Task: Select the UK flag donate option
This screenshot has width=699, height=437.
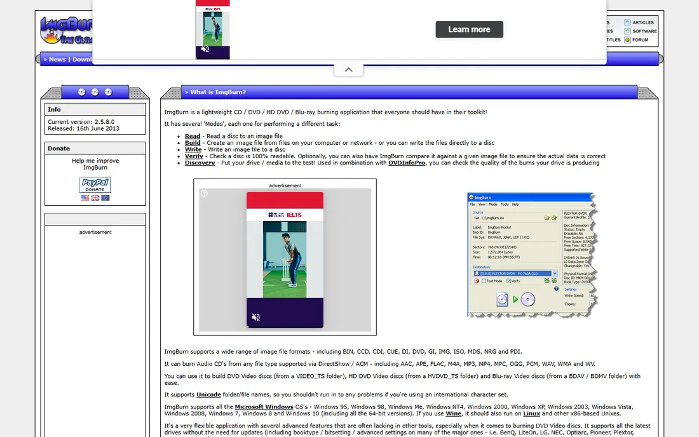Action: [95, 198]
